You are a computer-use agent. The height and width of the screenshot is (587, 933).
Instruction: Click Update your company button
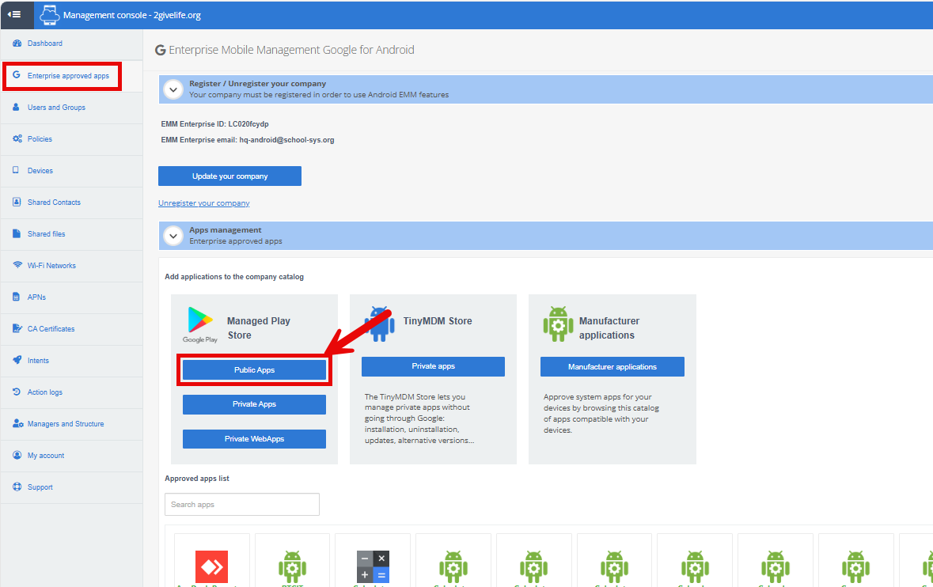(229, 176)
